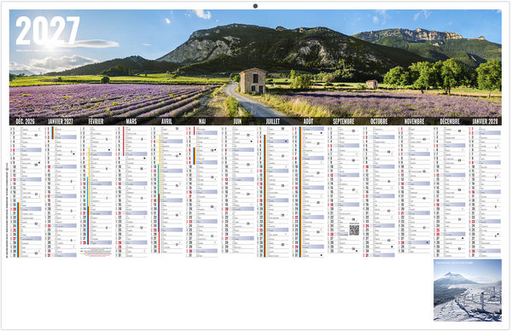Select the JUIN month header
Screen dimensions: 512x331
(x=237, y=121)
